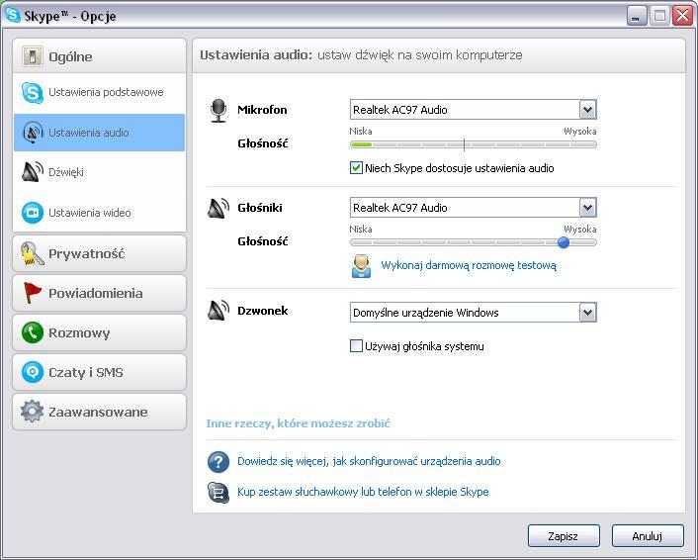The width and height of the screenshot is (698, 560).
Task: Open the Dzwonek device dropdown arrow
Action: [587, 313]
